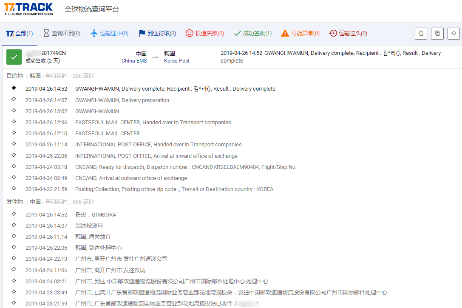Image resolution: width=462 pixels, height=308 pixels.
Task: Click the copy tracking info icon
Action: click(437, 33)
